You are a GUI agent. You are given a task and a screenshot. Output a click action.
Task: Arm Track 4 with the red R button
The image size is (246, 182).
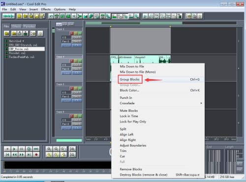(72, 61)
